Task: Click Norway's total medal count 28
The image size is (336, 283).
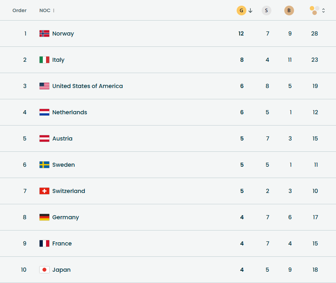Action: 315,34
